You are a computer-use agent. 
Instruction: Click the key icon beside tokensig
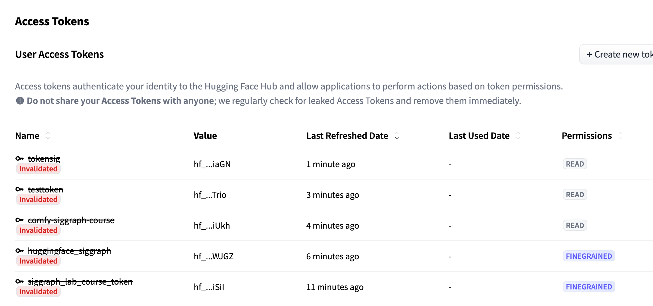click(x=20, y=158)
